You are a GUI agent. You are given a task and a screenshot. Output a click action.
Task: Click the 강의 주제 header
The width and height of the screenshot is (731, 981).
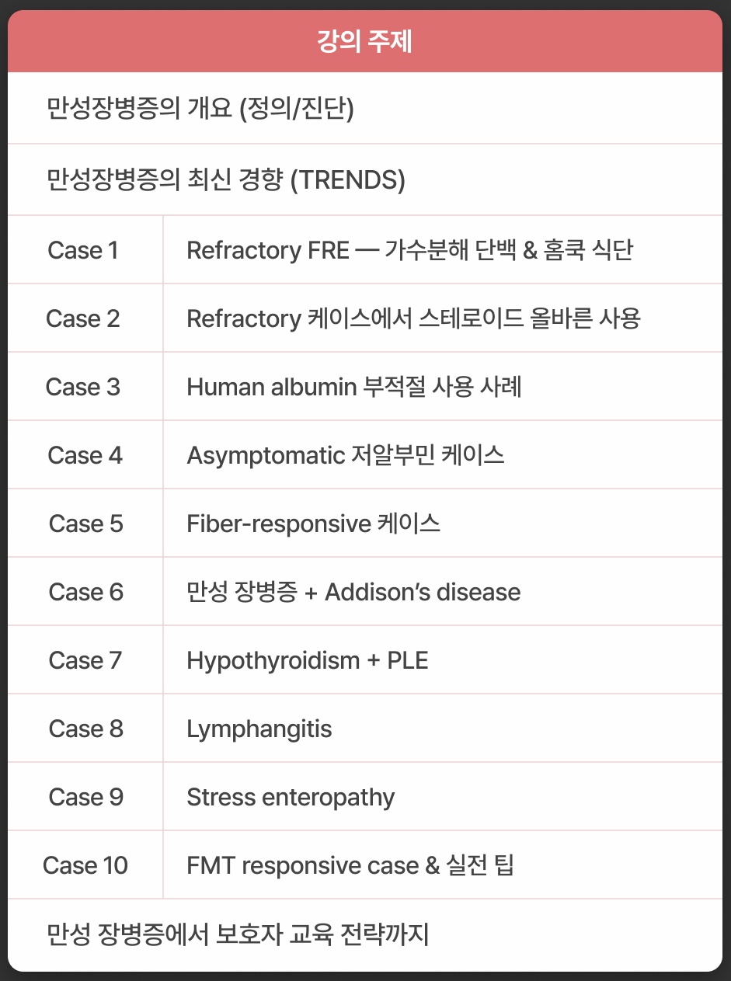click(364, 42)
